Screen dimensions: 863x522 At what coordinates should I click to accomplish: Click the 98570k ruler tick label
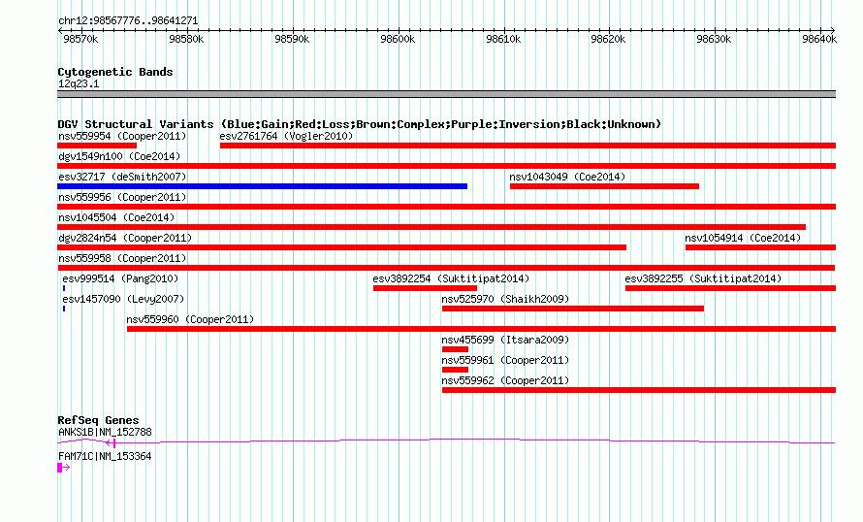click(80, 39)
